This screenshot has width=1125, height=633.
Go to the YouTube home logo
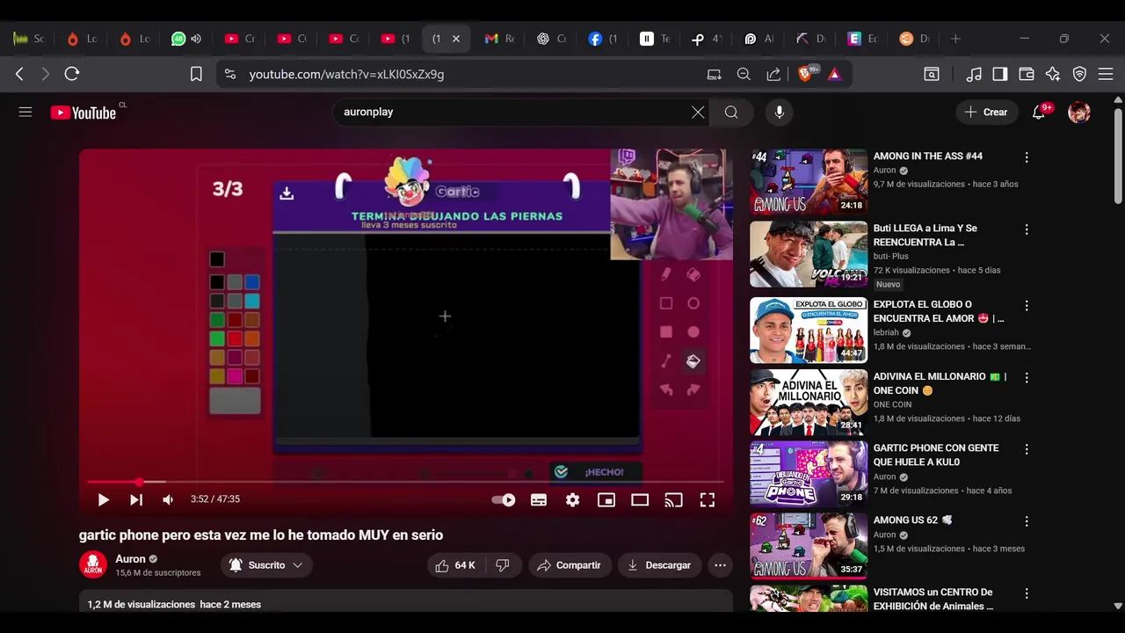[83, 113]
